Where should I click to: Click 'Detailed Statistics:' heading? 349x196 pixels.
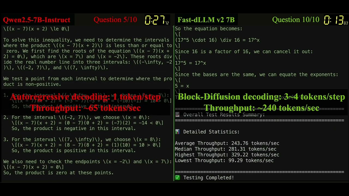pyautogui.click(x=211, y=132)
